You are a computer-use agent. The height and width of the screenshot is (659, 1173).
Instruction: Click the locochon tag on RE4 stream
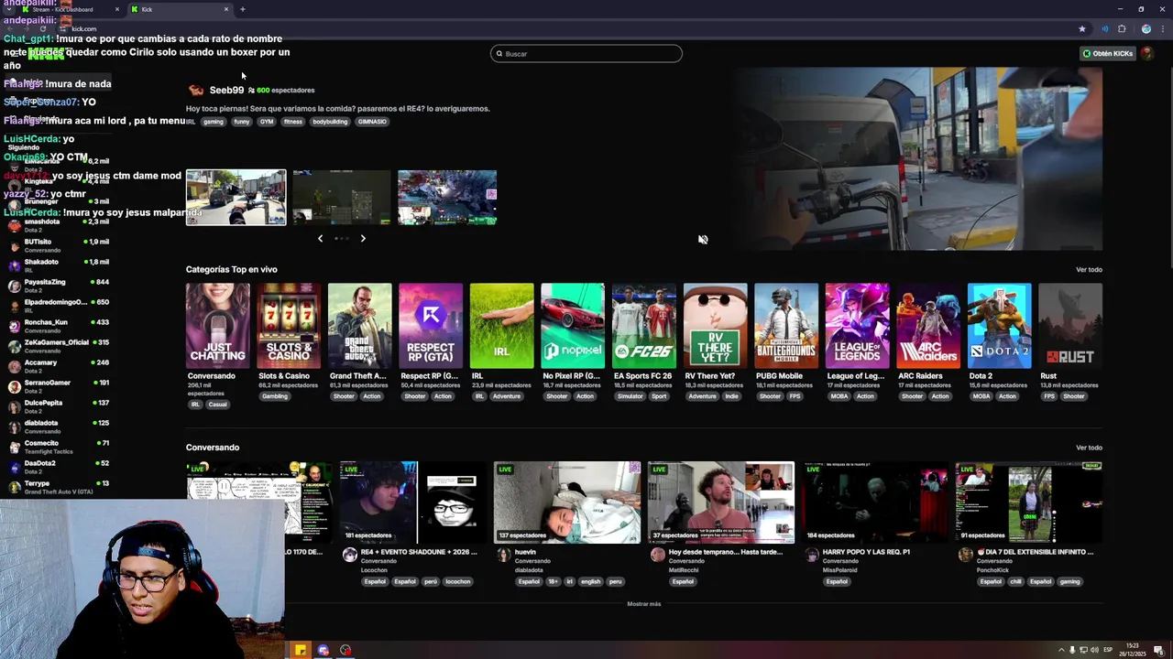click(457, 581)
